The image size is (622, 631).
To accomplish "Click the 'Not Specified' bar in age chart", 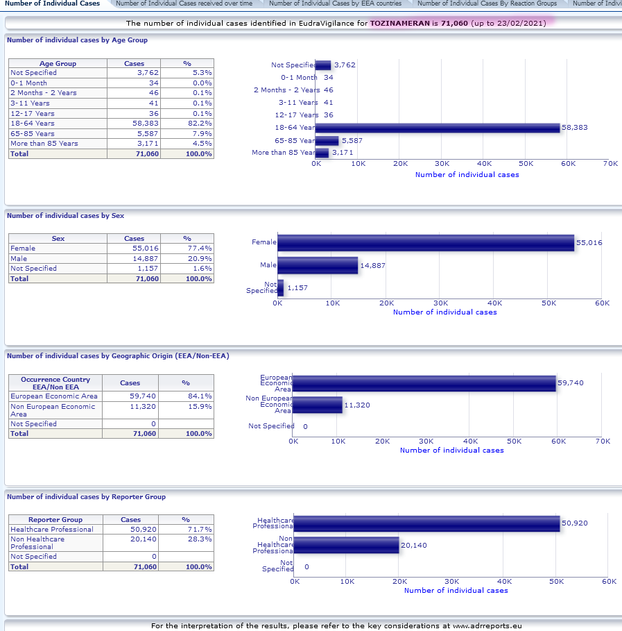I will (323, 65).
